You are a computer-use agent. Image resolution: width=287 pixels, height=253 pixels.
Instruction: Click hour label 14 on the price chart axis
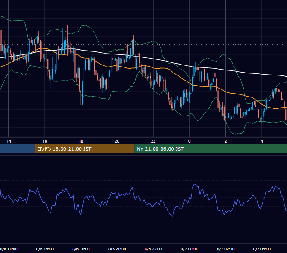click(8, 141)
